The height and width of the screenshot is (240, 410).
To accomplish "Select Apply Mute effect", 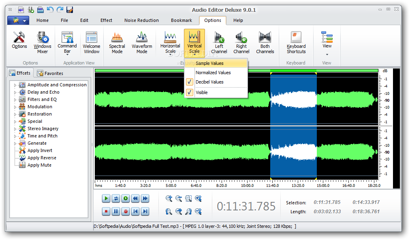I will pos(39,165).
